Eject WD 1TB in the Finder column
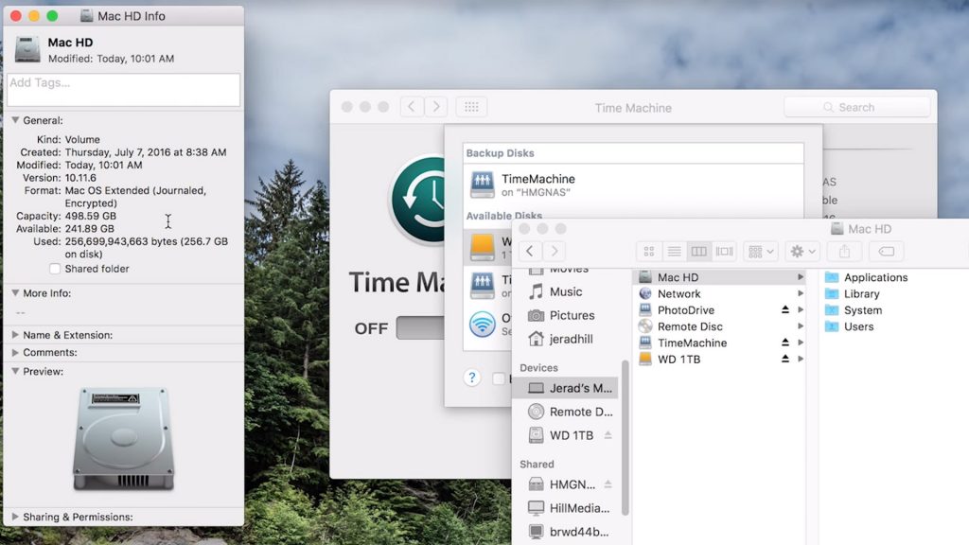The image size is (969, 545). pos(784,359)
